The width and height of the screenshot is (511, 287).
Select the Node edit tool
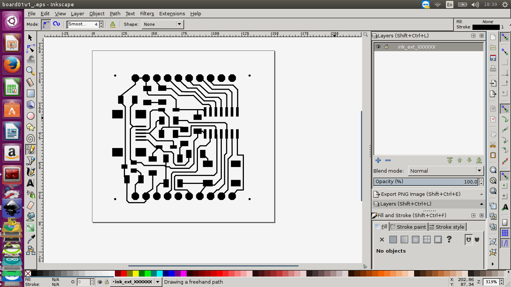pyautogui.click(x=31, y=49)
